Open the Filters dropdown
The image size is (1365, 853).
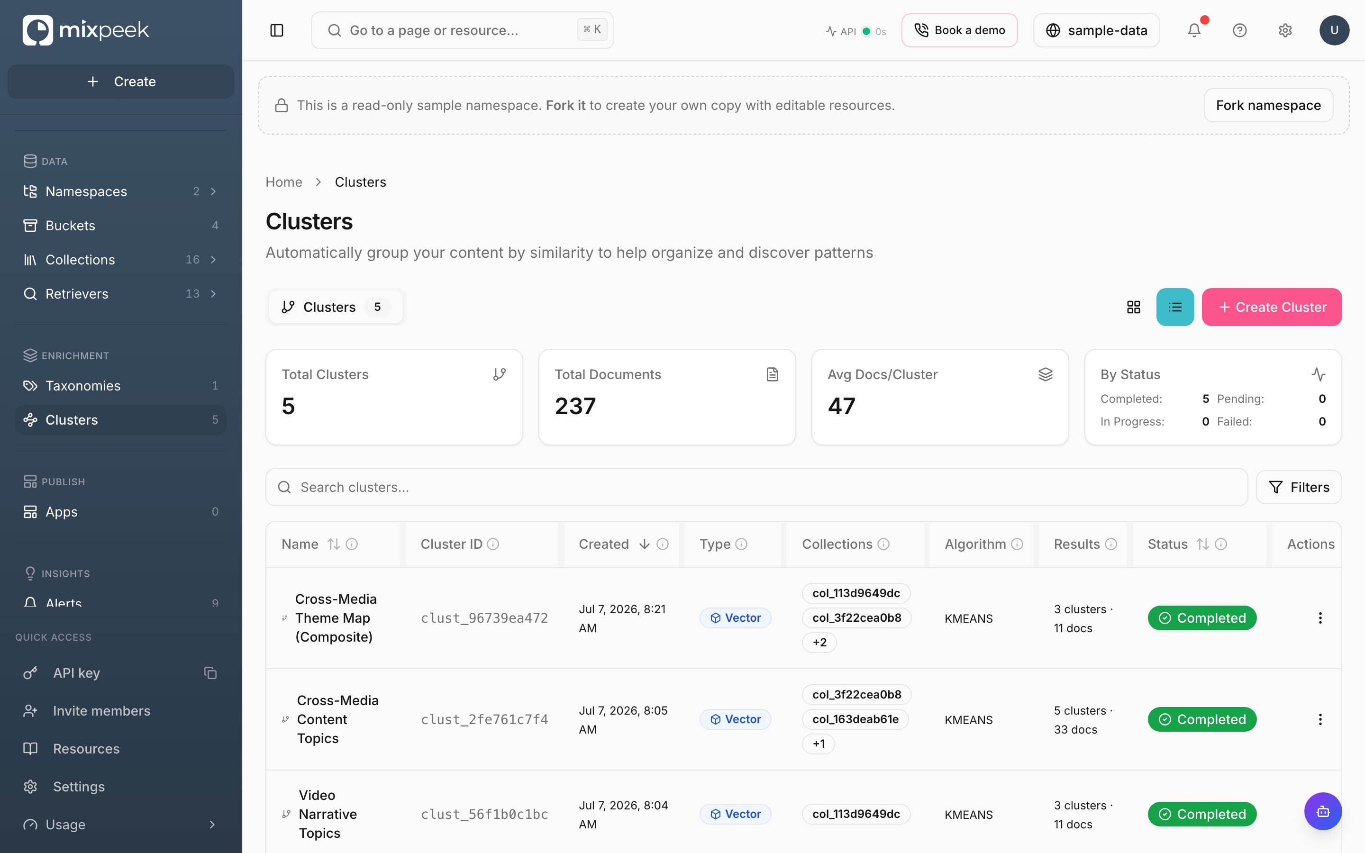(x=1299, y=487)
